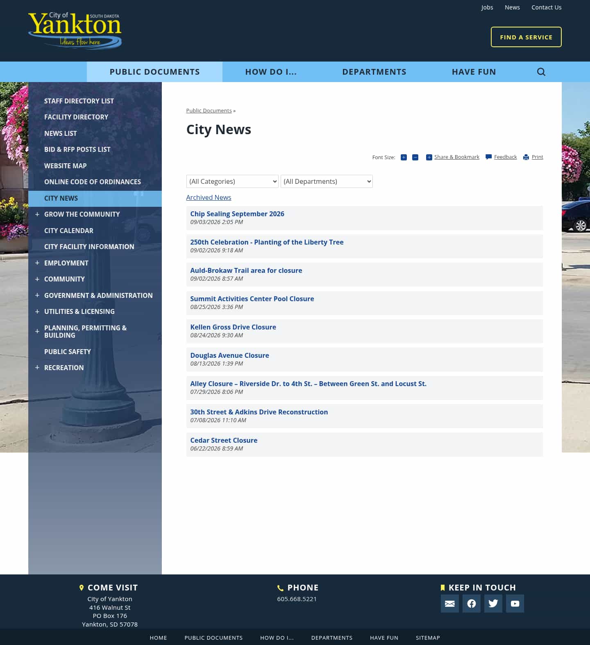Open 250th Celebration Liberty Tree article

pyautogui.click(x=267, y=242)
